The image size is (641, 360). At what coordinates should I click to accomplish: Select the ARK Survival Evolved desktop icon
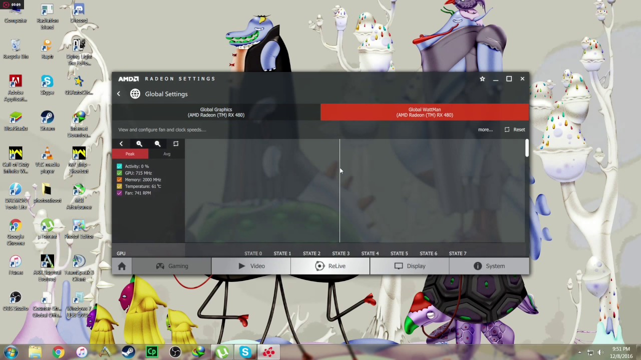click(47, 268)
